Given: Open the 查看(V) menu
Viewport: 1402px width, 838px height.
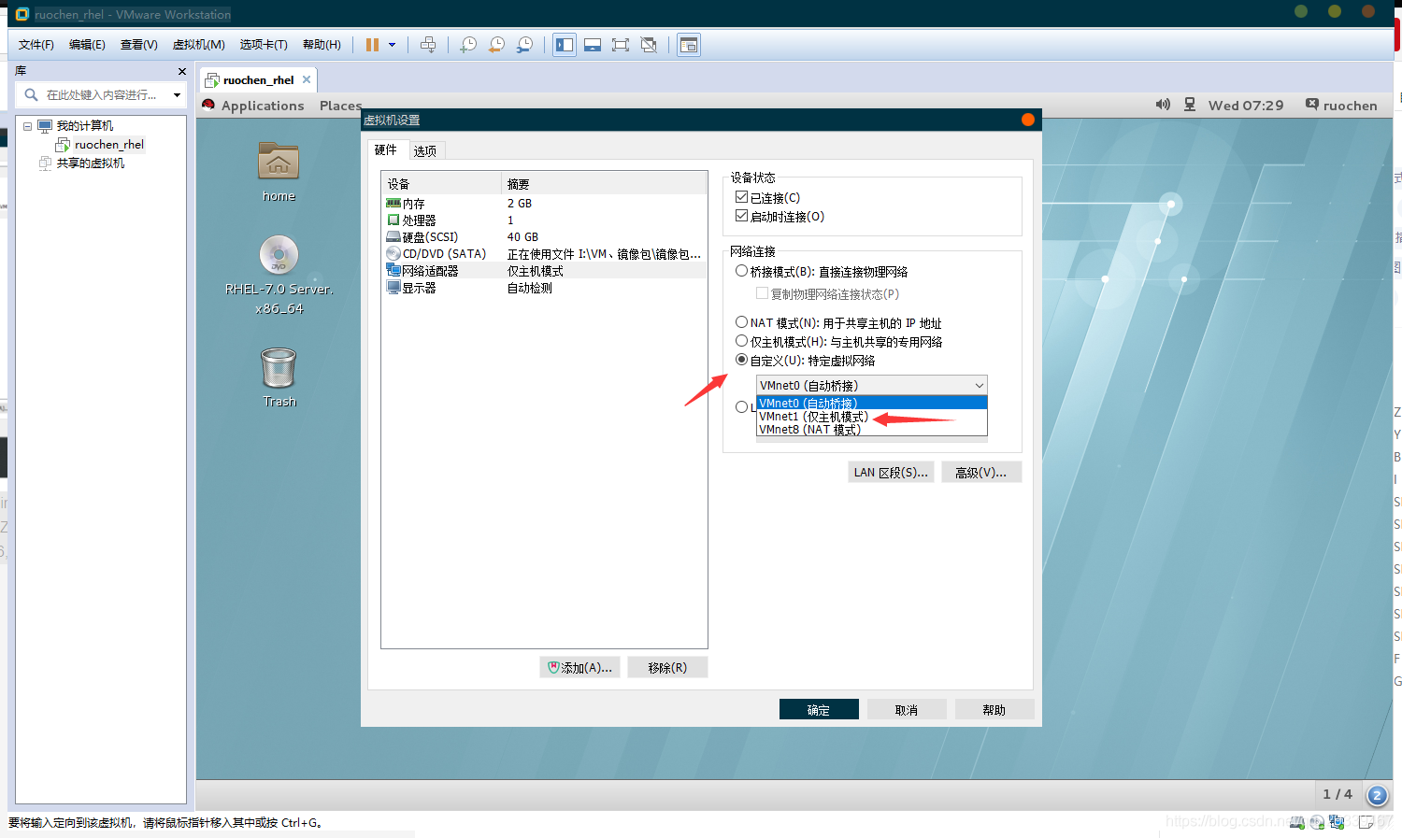Looking at the screenshot, I should pos(139,45).
